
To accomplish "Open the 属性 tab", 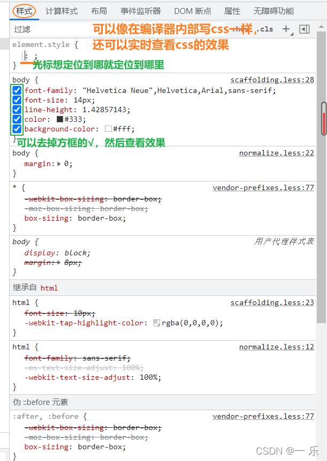I will 232,11.
